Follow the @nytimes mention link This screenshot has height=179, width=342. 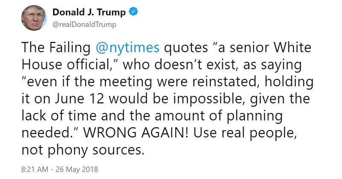(127, 48)
